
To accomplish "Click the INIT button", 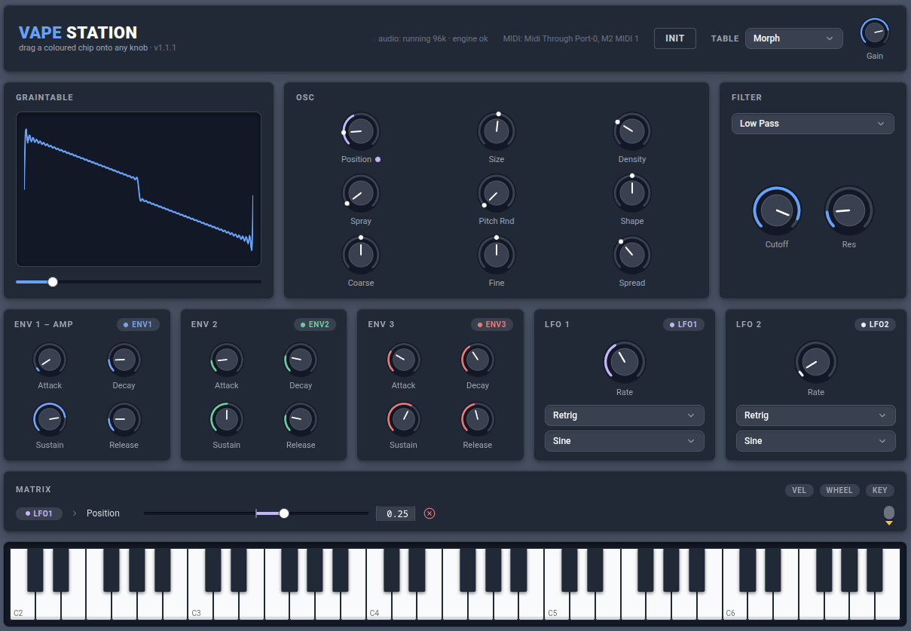I will 675,38.
